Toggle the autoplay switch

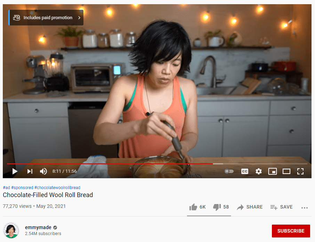tap(229, 171)
